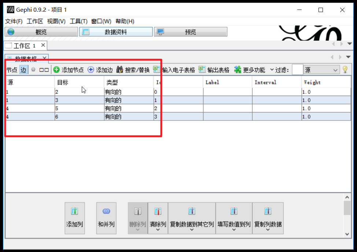The width and height of the screenshot is (357, 252).
Task: Switch to the 概览 overview mode
Action: click(x=41, y=32)
